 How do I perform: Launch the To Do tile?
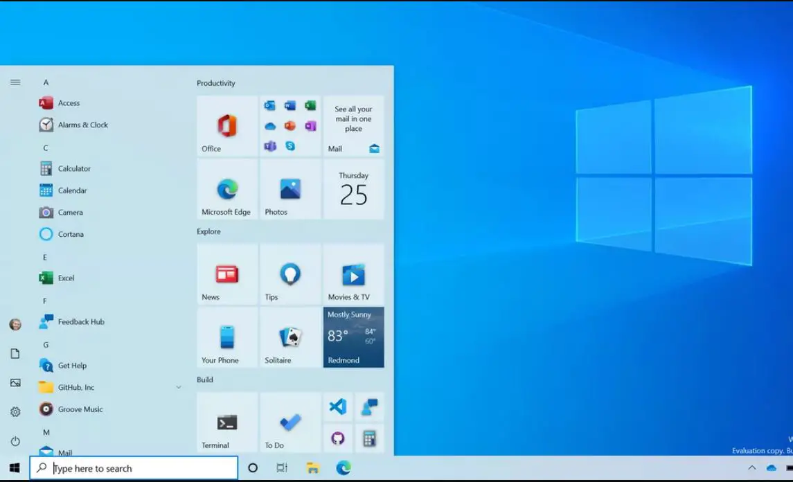[290, 422]
